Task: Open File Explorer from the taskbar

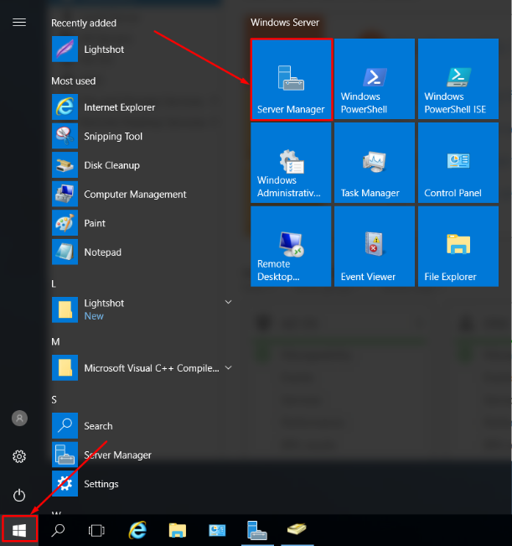Action: coord(178,530)
